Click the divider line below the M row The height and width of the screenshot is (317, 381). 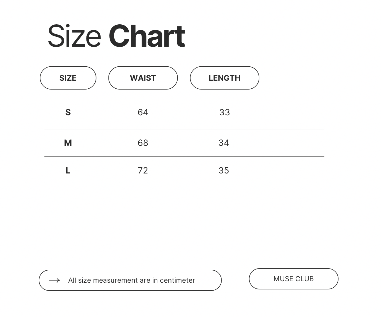[184, 156]
